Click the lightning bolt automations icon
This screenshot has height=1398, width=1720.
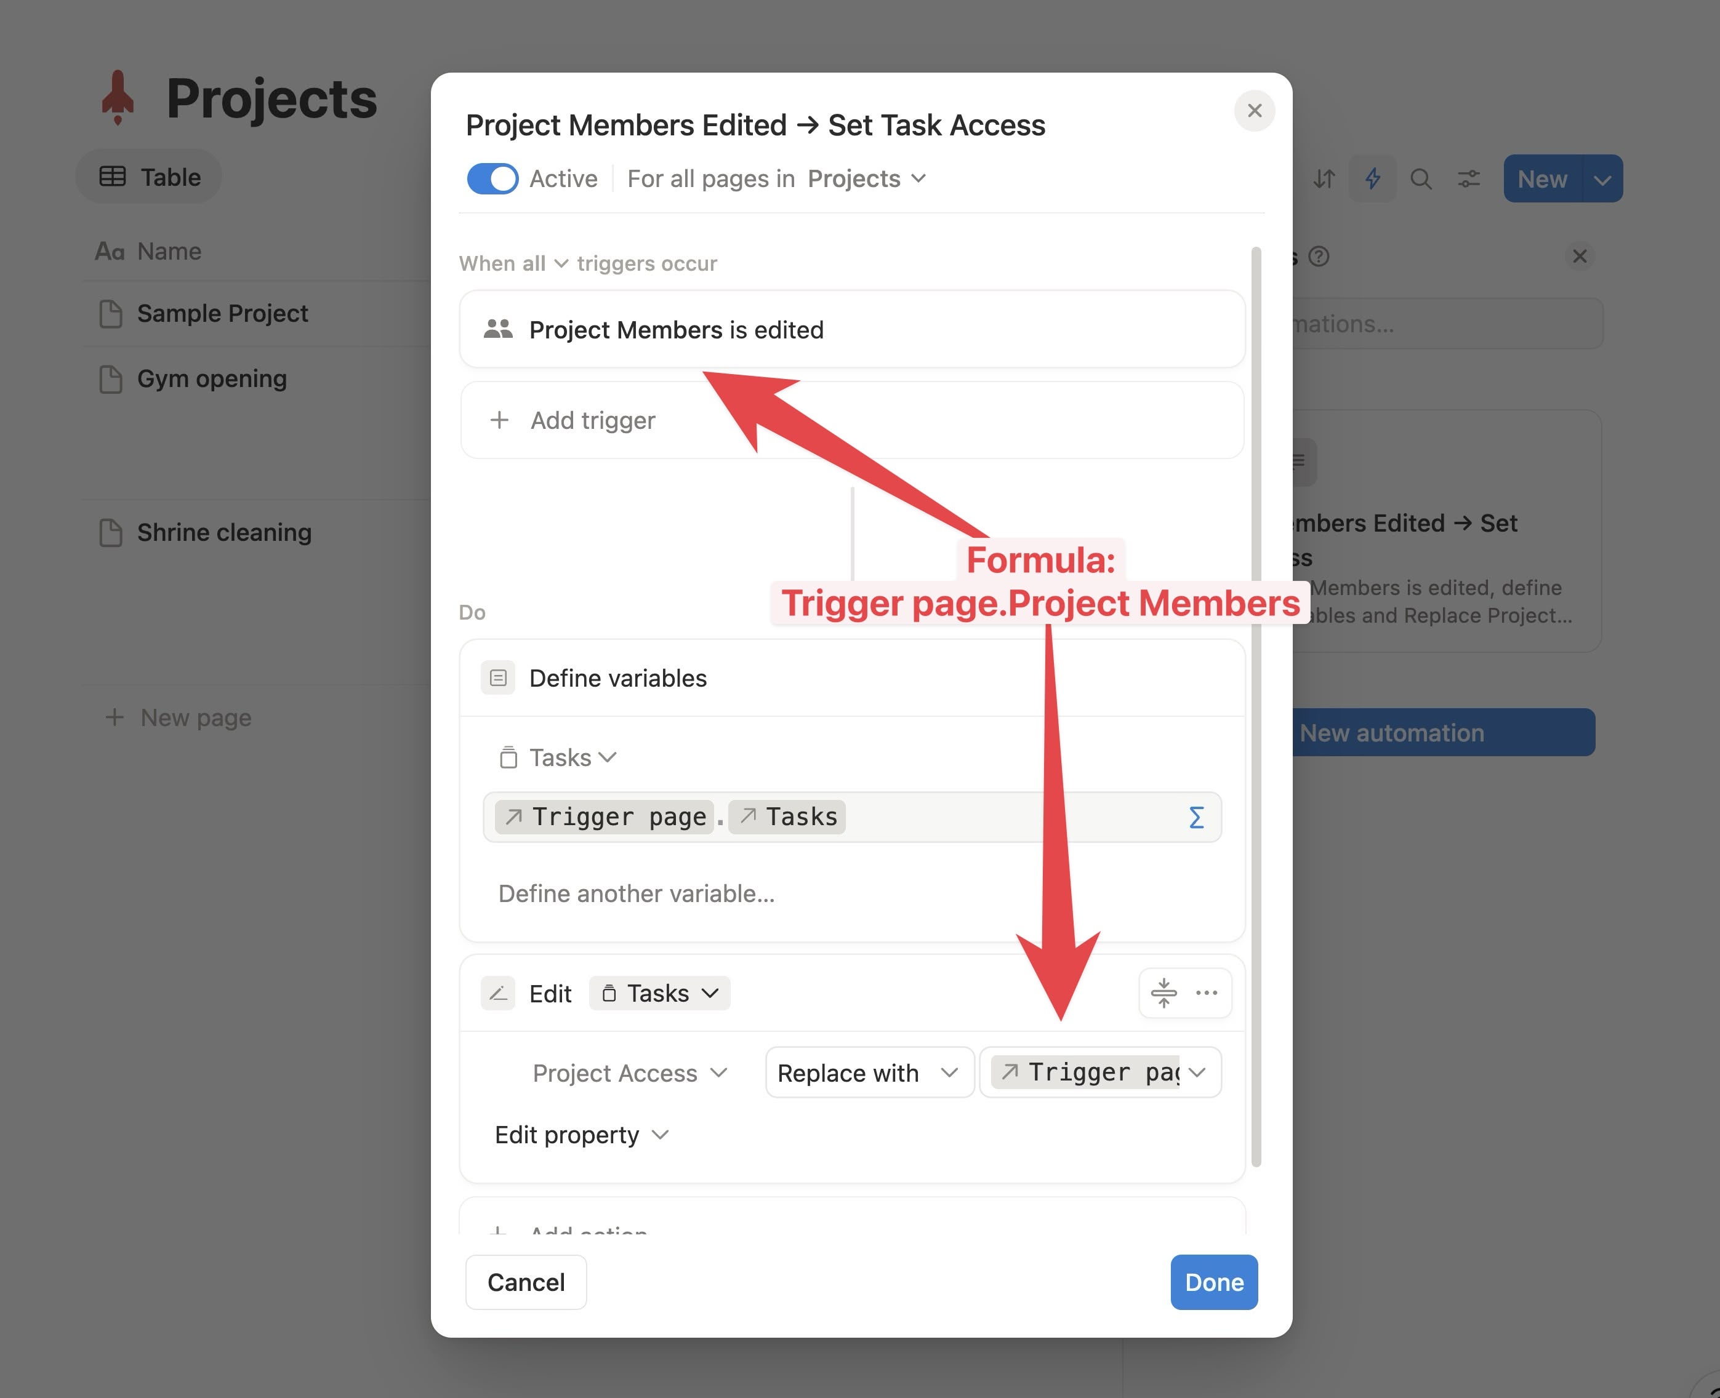pyautogui.click(x=1372, y=178)
